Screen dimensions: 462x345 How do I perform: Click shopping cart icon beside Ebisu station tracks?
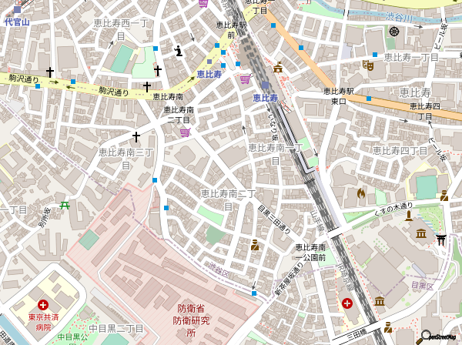[x=245, y=78]
